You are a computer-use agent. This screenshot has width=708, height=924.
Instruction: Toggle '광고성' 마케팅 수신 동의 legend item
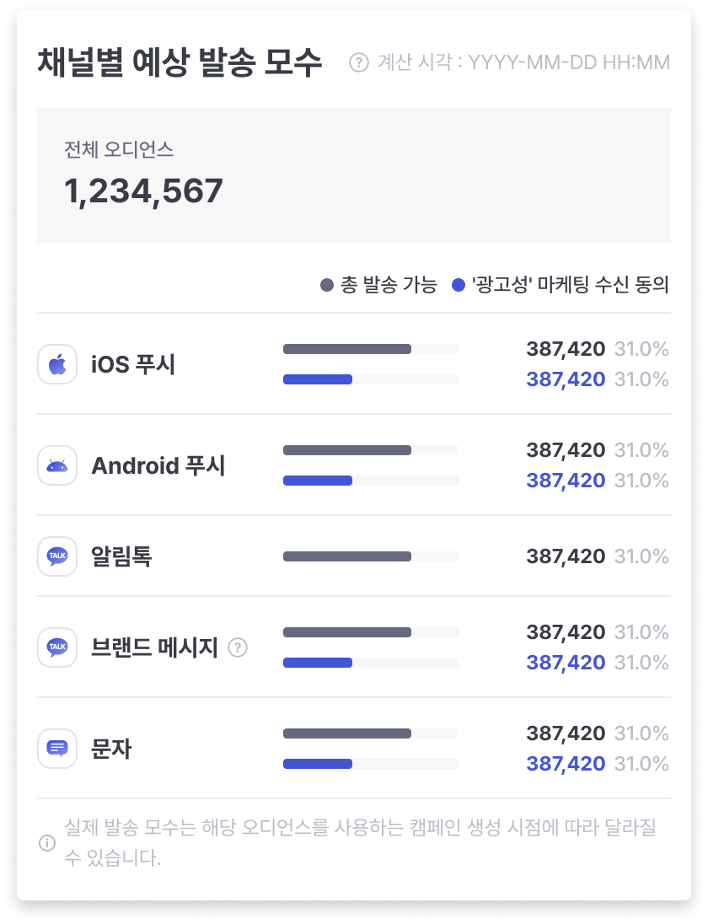(560, 285)
